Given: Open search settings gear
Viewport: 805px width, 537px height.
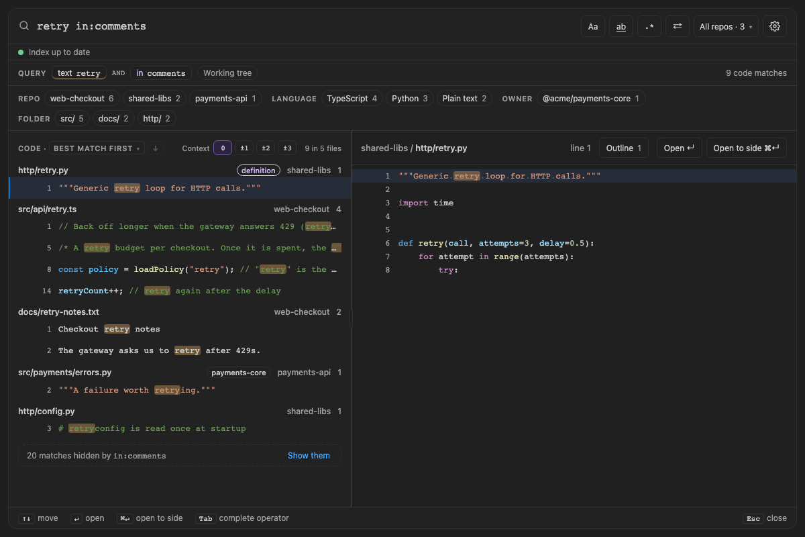Looking at the screenshot, I should 775,26.
